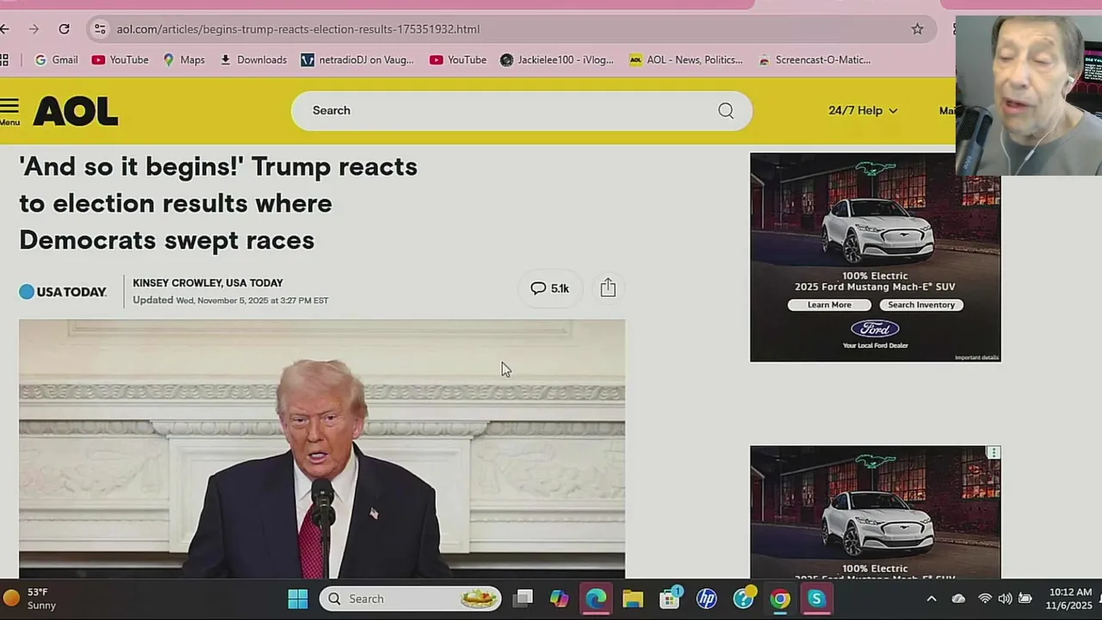Open the netradioDJ on Vaug... bookmark

[x=357, y=60]
